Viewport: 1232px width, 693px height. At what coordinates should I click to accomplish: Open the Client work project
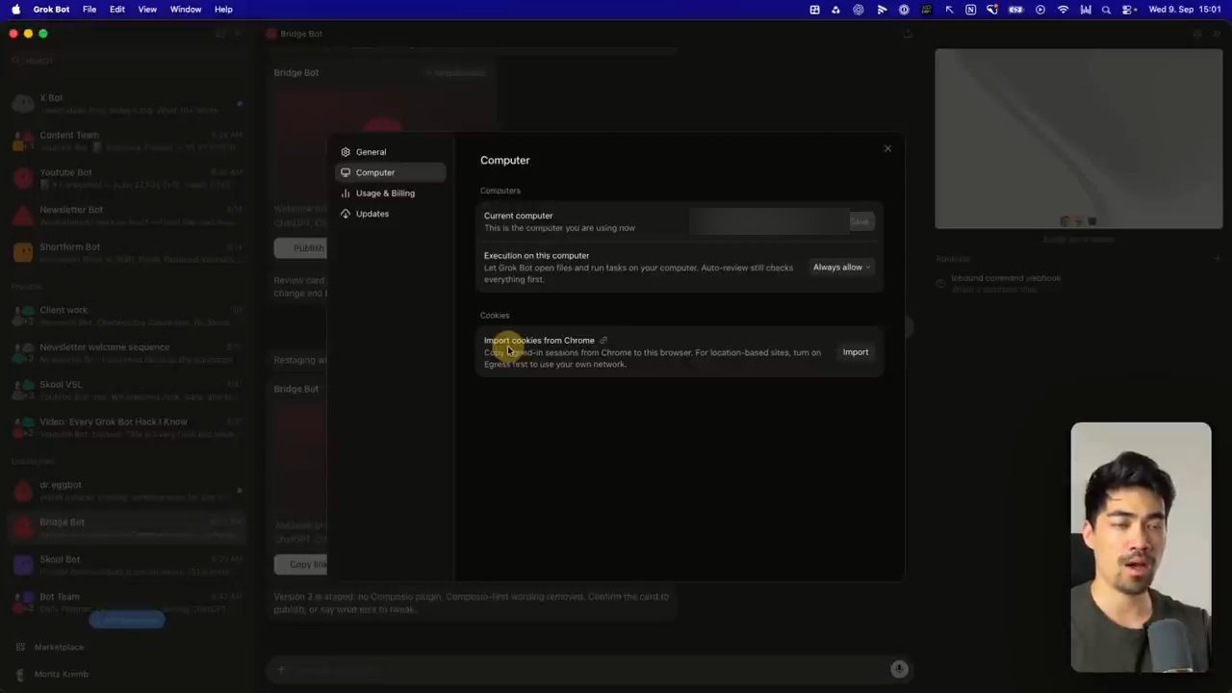click(127, 316)
